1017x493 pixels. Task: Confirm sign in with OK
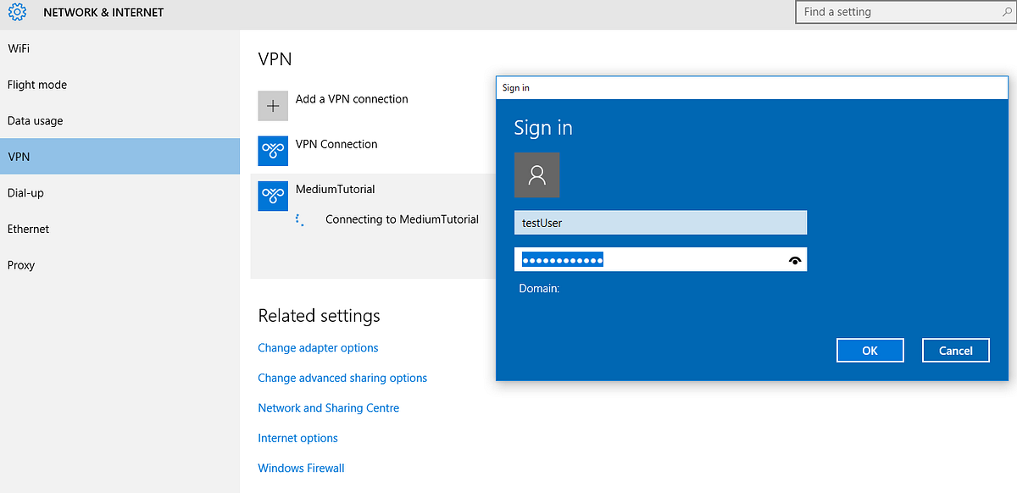(870, 350)
